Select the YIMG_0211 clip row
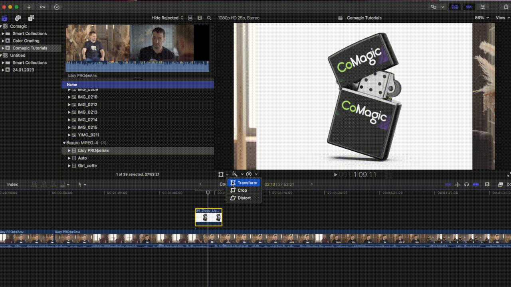Viewport: 511px width, 287px height. pos(138,135)
